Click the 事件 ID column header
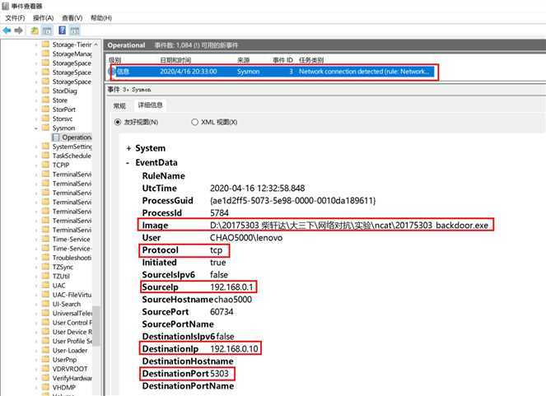This screenshot has width=546, height=396. click(282, 60)
